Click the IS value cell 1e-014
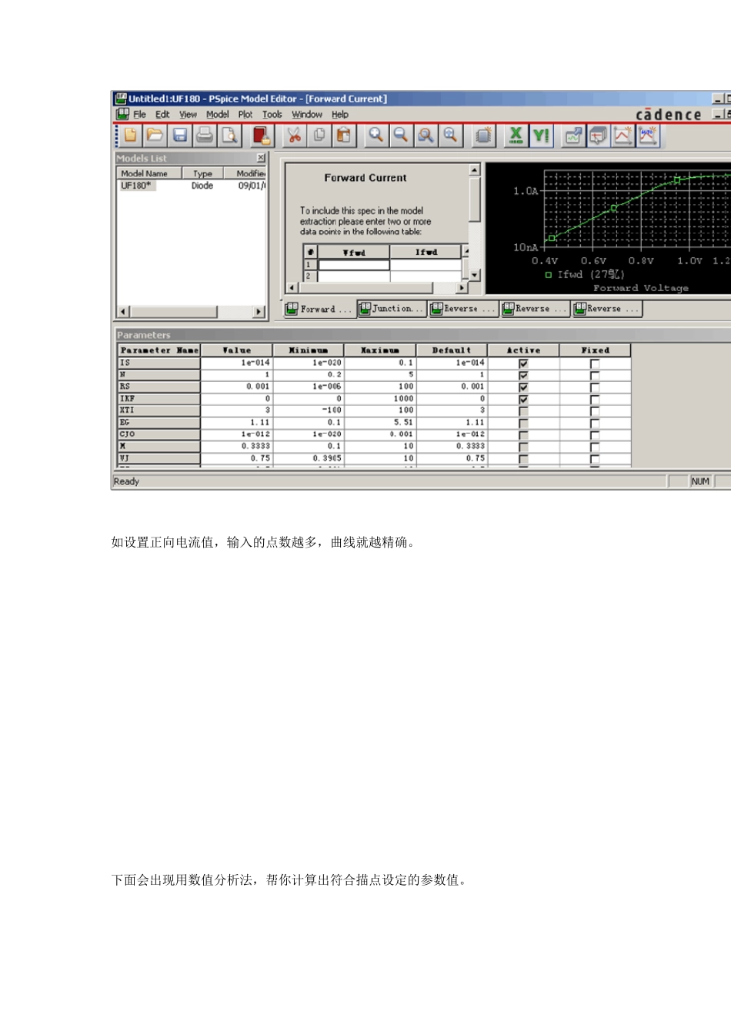Viewport: 731px width, 1035px height. [x=236, y=363]
